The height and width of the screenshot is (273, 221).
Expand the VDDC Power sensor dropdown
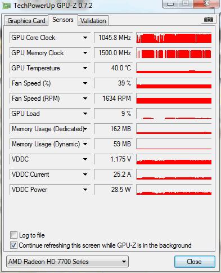click(85, 190)
